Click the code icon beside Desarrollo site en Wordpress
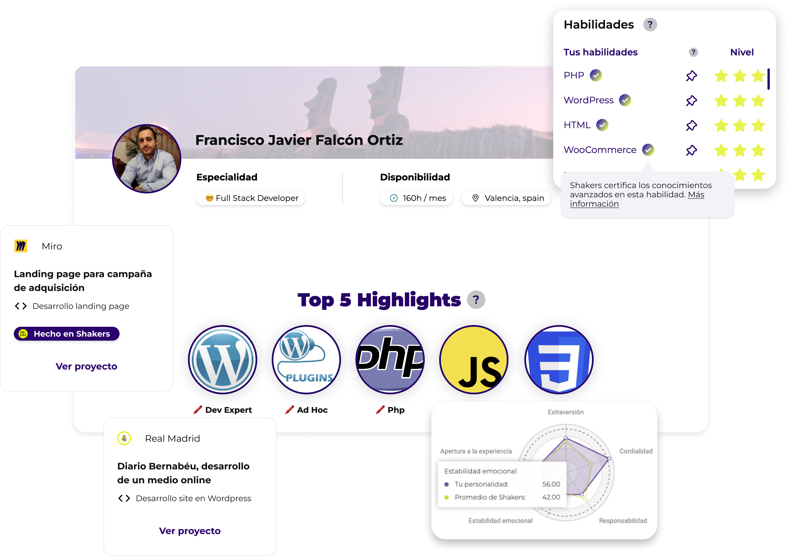790x556 pixels. click(x=124, y=498)
